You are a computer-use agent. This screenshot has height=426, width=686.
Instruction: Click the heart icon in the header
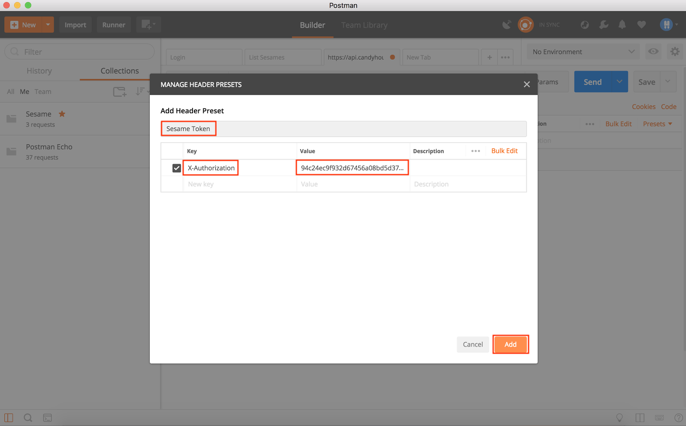point(641,25)
